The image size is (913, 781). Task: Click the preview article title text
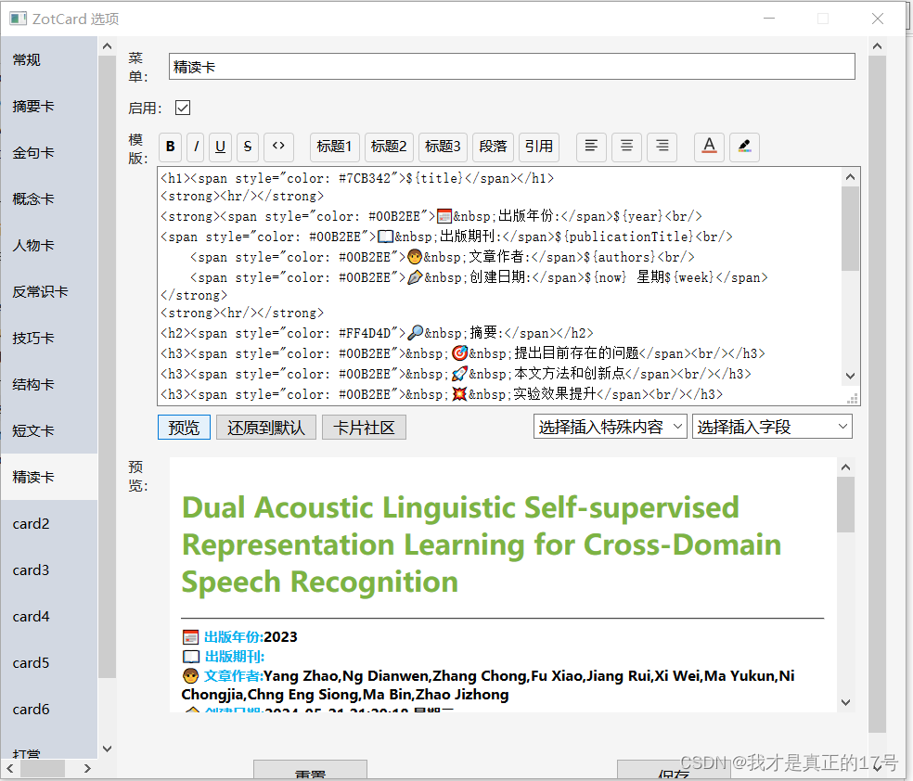482,544
